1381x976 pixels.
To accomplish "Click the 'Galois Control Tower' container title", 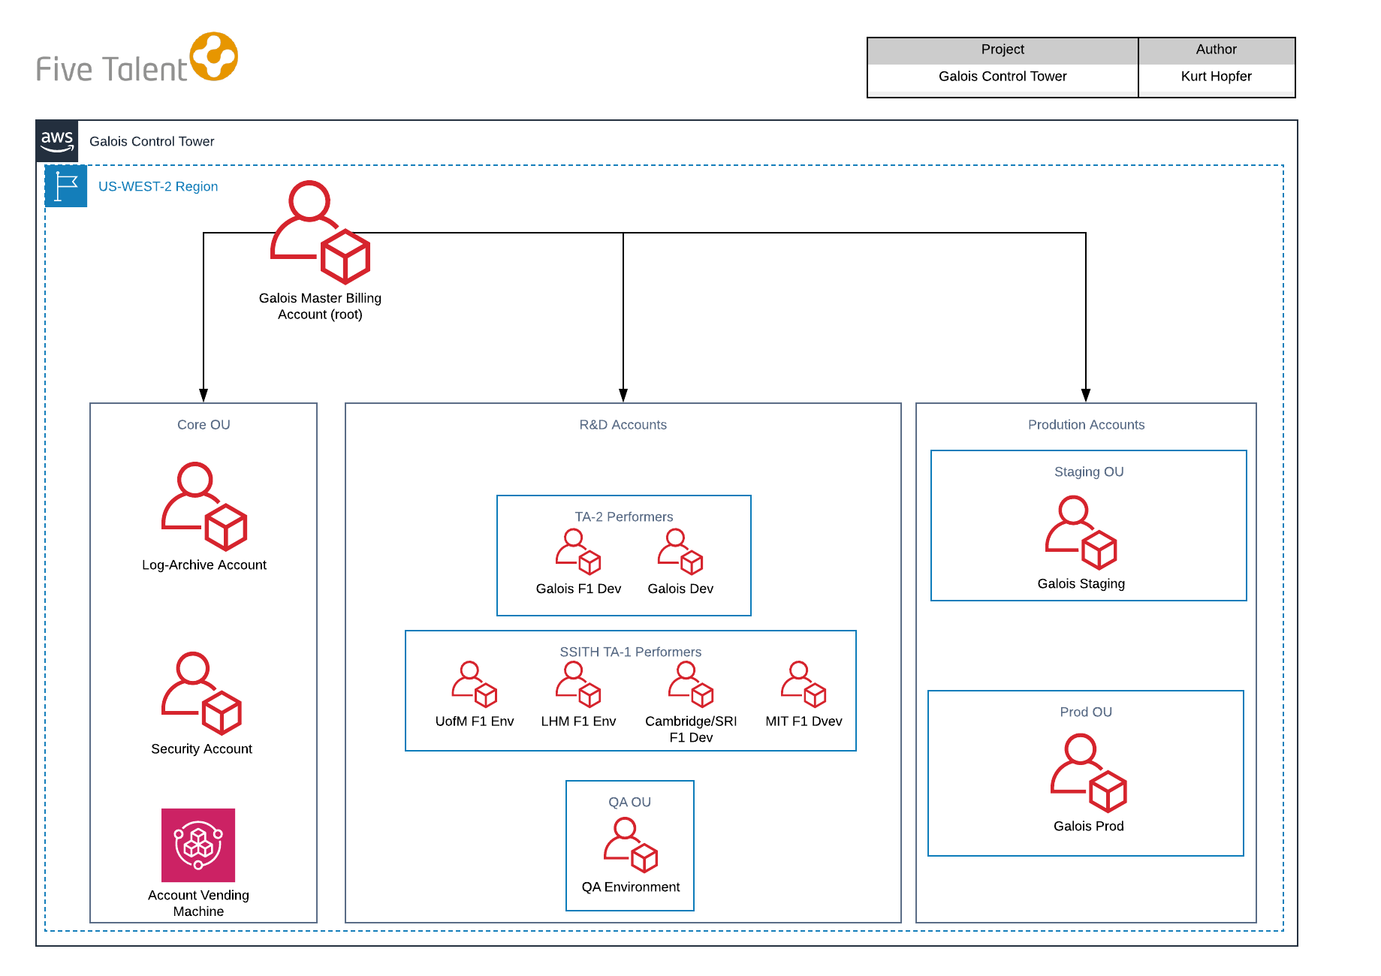I will (x=152, y=141).
